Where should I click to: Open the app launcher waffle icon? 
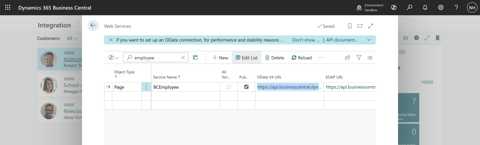click(8, 8)
